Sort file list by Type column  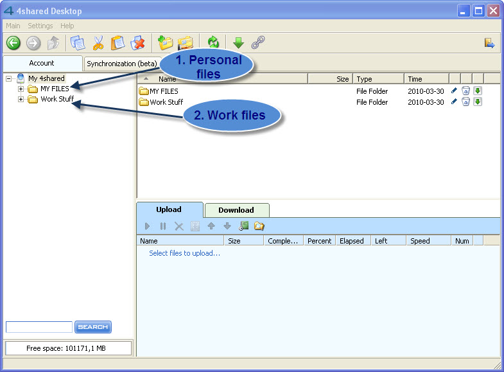(379, 79)
